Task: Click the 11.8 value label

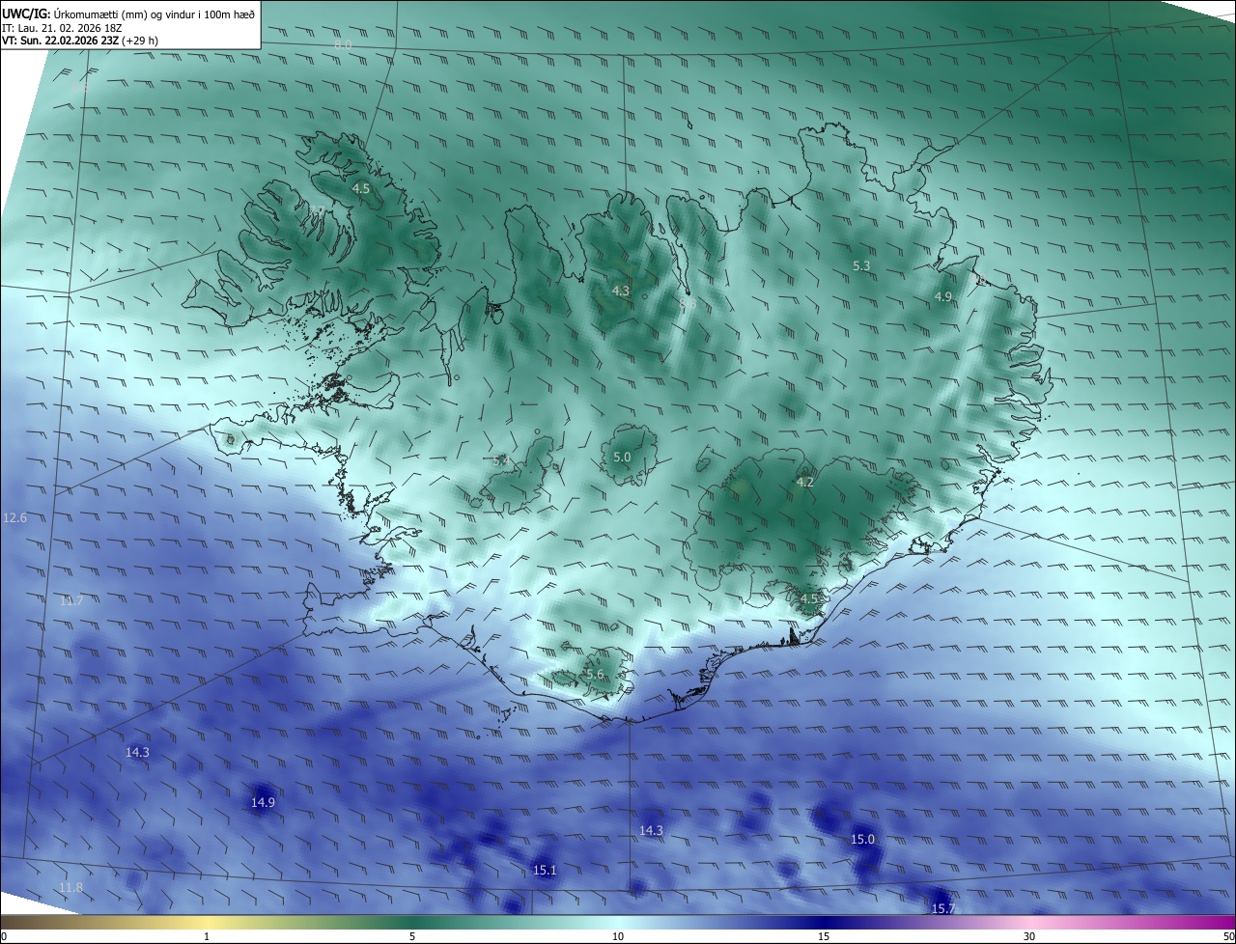Action: 71,887
